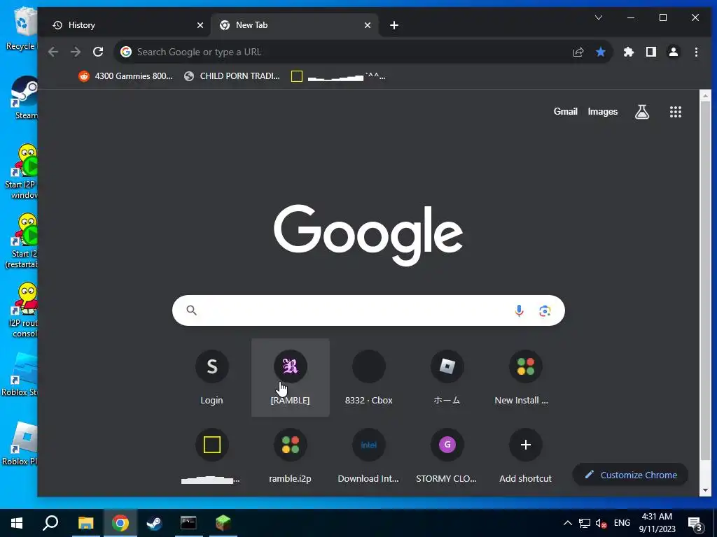
Task: Go back with the back arrow
Action: point(53,52)
